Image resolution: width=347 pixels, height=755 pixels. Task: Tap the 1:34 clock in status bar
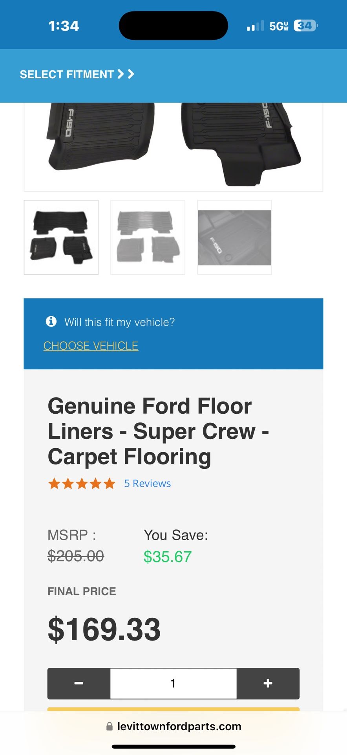click(64, 26)
